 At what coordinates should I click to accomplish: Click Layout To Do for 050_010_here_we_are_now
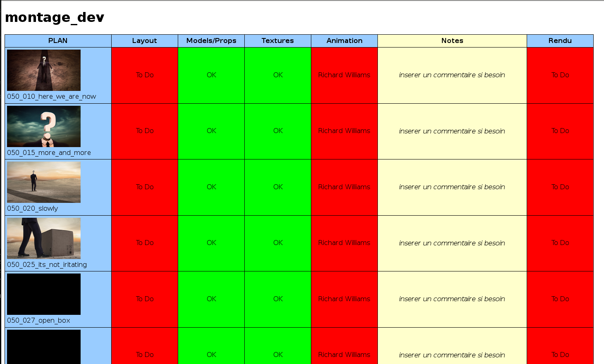[145, 75]
